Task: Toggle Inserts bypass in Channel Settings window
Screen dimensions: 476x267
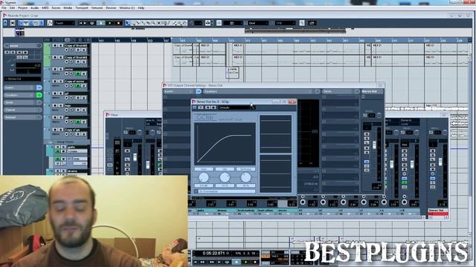Action: [x=199, y=91]
